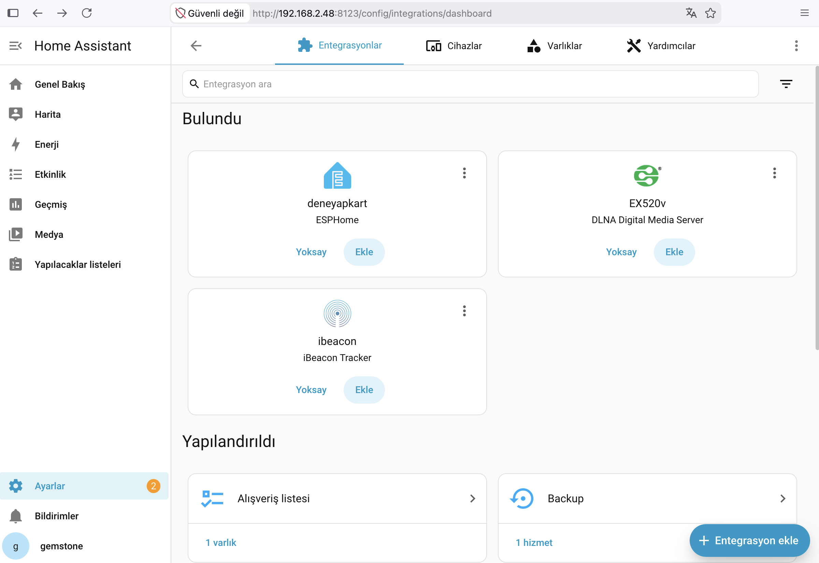Reload the browser page
The image size is (819, 563).
click(x=87, y=13)
